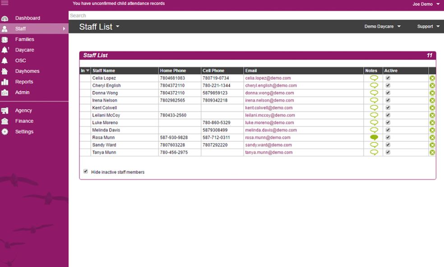444x267 pixels.
Task: Select staff name Irena Nelson
Action: (x=105, y=100)
